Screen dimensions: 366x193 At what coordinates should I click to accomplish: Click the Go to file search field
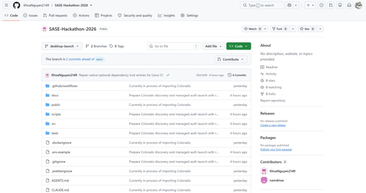[x=173, y=46]
